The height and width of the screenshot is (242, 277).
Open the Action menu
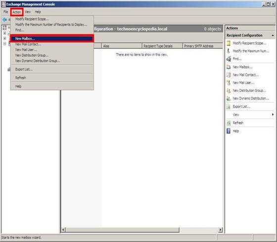pyautogui.click(x=17, y=12)
